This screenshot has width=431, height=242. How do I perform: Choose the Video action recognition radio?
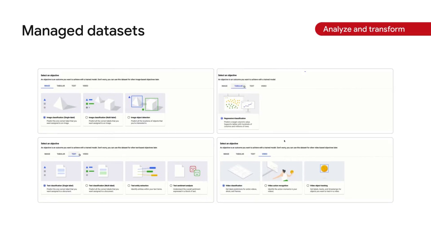click(266, 186)
